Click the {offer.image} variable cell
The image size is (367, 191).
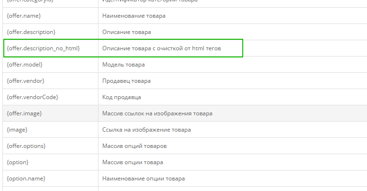(50, 113)
